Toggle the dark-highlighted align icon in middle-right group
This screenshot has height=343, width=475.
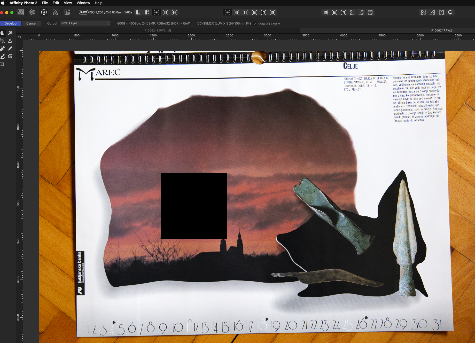343,12
